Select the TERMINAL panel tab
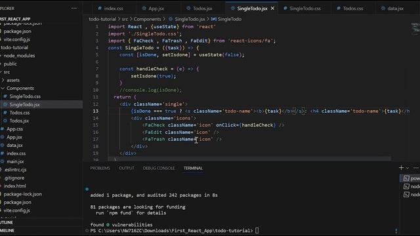Screen dimensions: 420x236 [193, 168]
